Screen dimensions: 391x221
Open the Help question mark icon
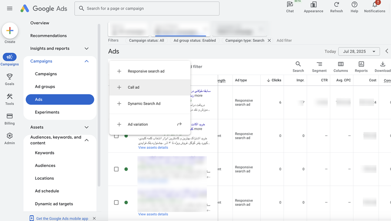click(355, 4)
